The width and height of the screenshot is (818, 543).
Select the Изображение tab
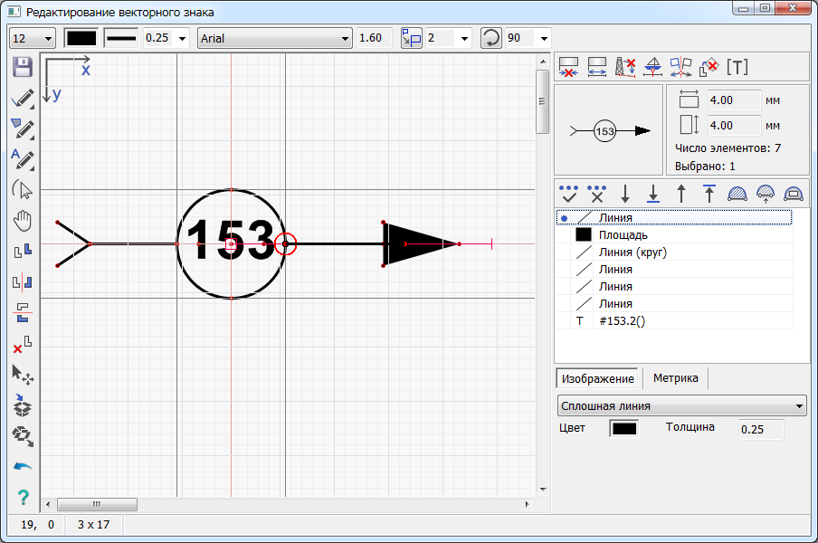pos(597,378)
